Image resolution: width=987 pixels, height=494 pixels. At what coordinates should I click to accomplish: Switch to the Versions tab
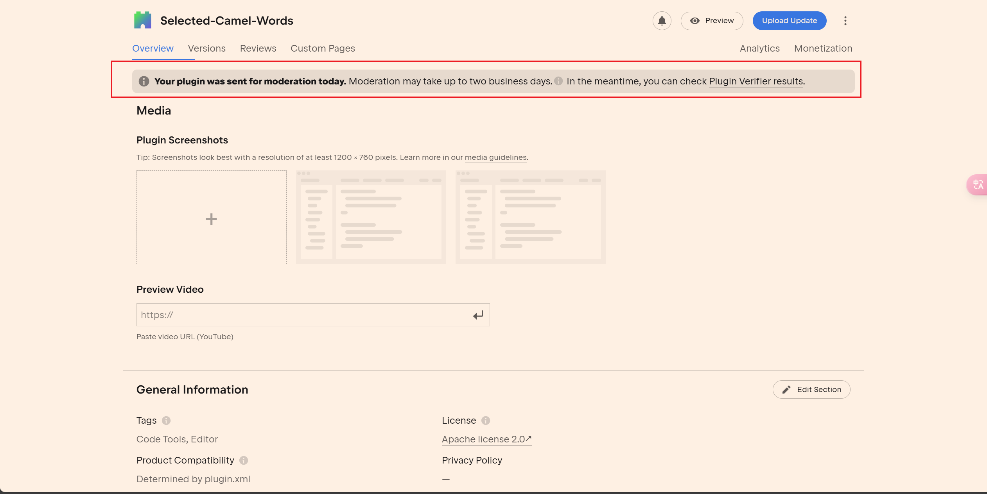(x=207, y=48)
